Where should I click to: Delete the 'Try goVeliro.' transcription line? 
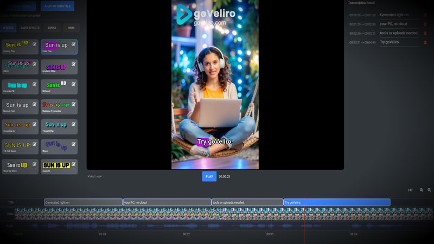[x=425, y=43]
